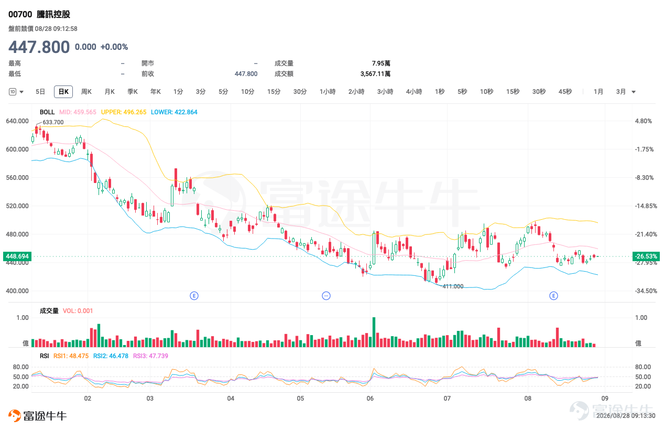Click the current price tag 448.694
Viewport: 664px width, 430px height.
tap(17, 256)
